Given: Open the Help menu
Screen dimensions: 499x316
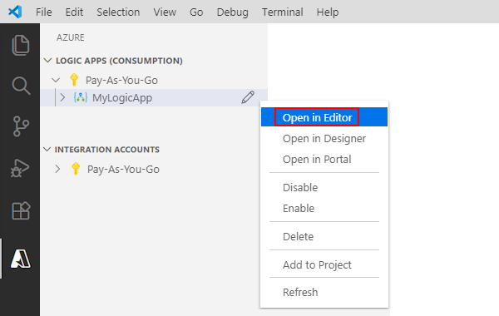Looking at the screenshot, I should click(x=328, y=12).
